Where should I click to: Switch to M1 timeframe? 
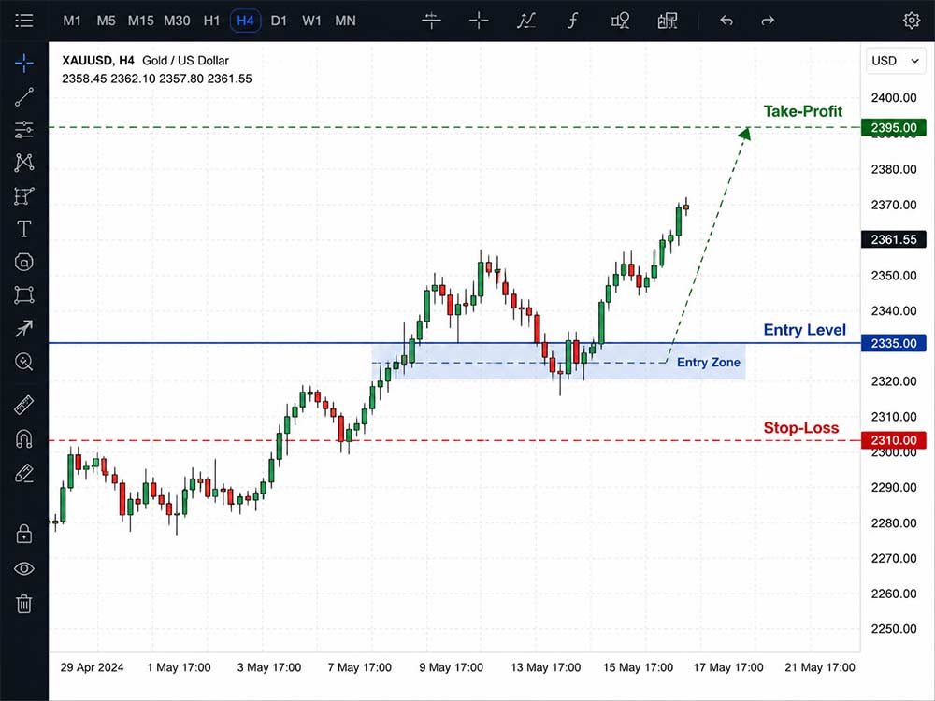click(x=72, y=21)
